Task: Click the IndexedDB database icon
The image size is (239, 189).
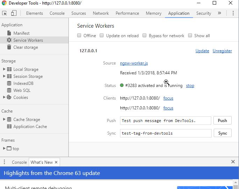Action: (x=9, y=83)
